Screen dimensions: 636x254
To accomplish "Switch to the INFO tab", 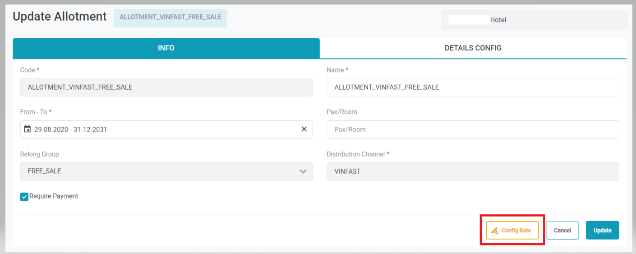I will click(x=166, y=48).
